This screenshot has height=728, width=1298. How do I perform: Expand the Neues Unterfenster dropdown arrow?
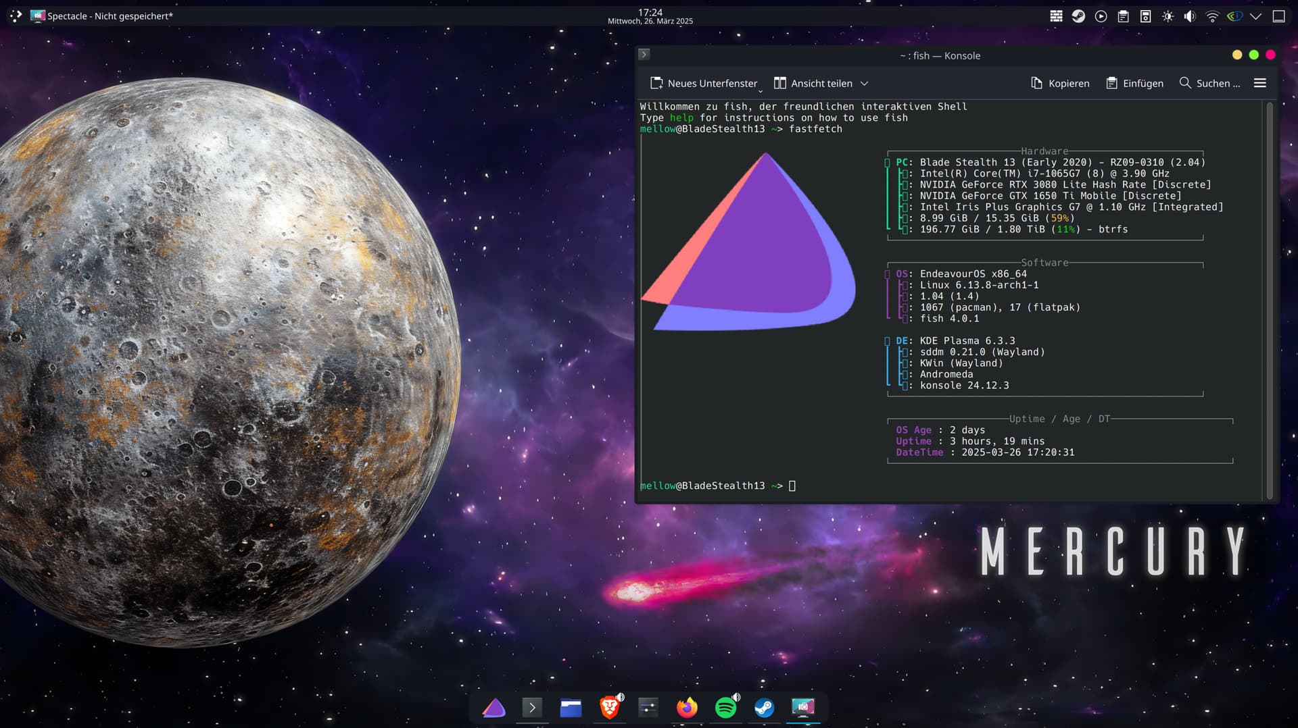tap(761, 90)
